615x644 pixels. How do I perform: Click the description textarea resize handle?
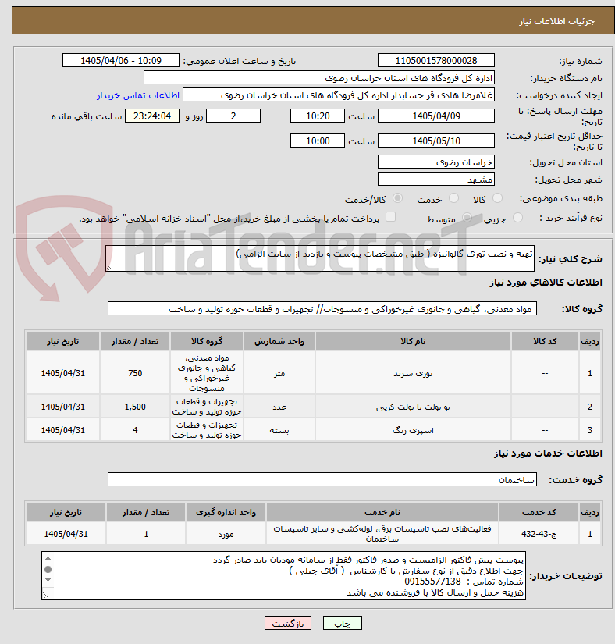(x=108, y=268)
